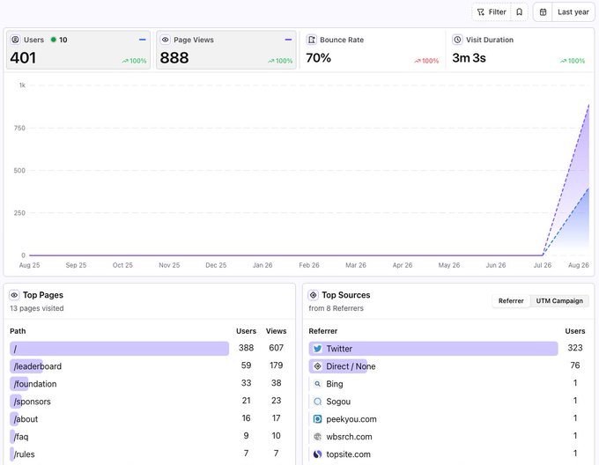
Task: Click the Referrer column header
Action: 322,331
